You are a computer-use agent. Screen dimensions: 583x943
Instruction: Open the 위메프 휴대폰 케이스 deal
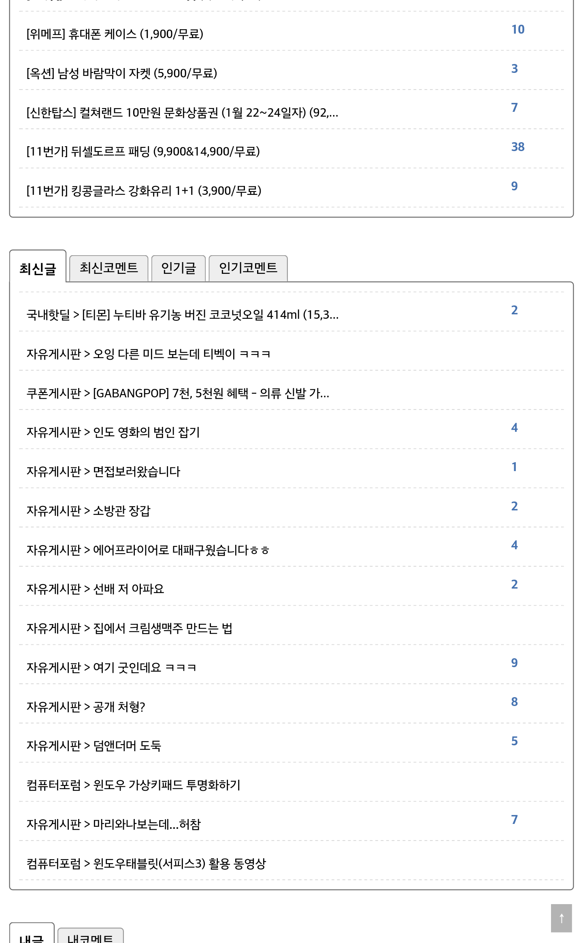(115, 34)
